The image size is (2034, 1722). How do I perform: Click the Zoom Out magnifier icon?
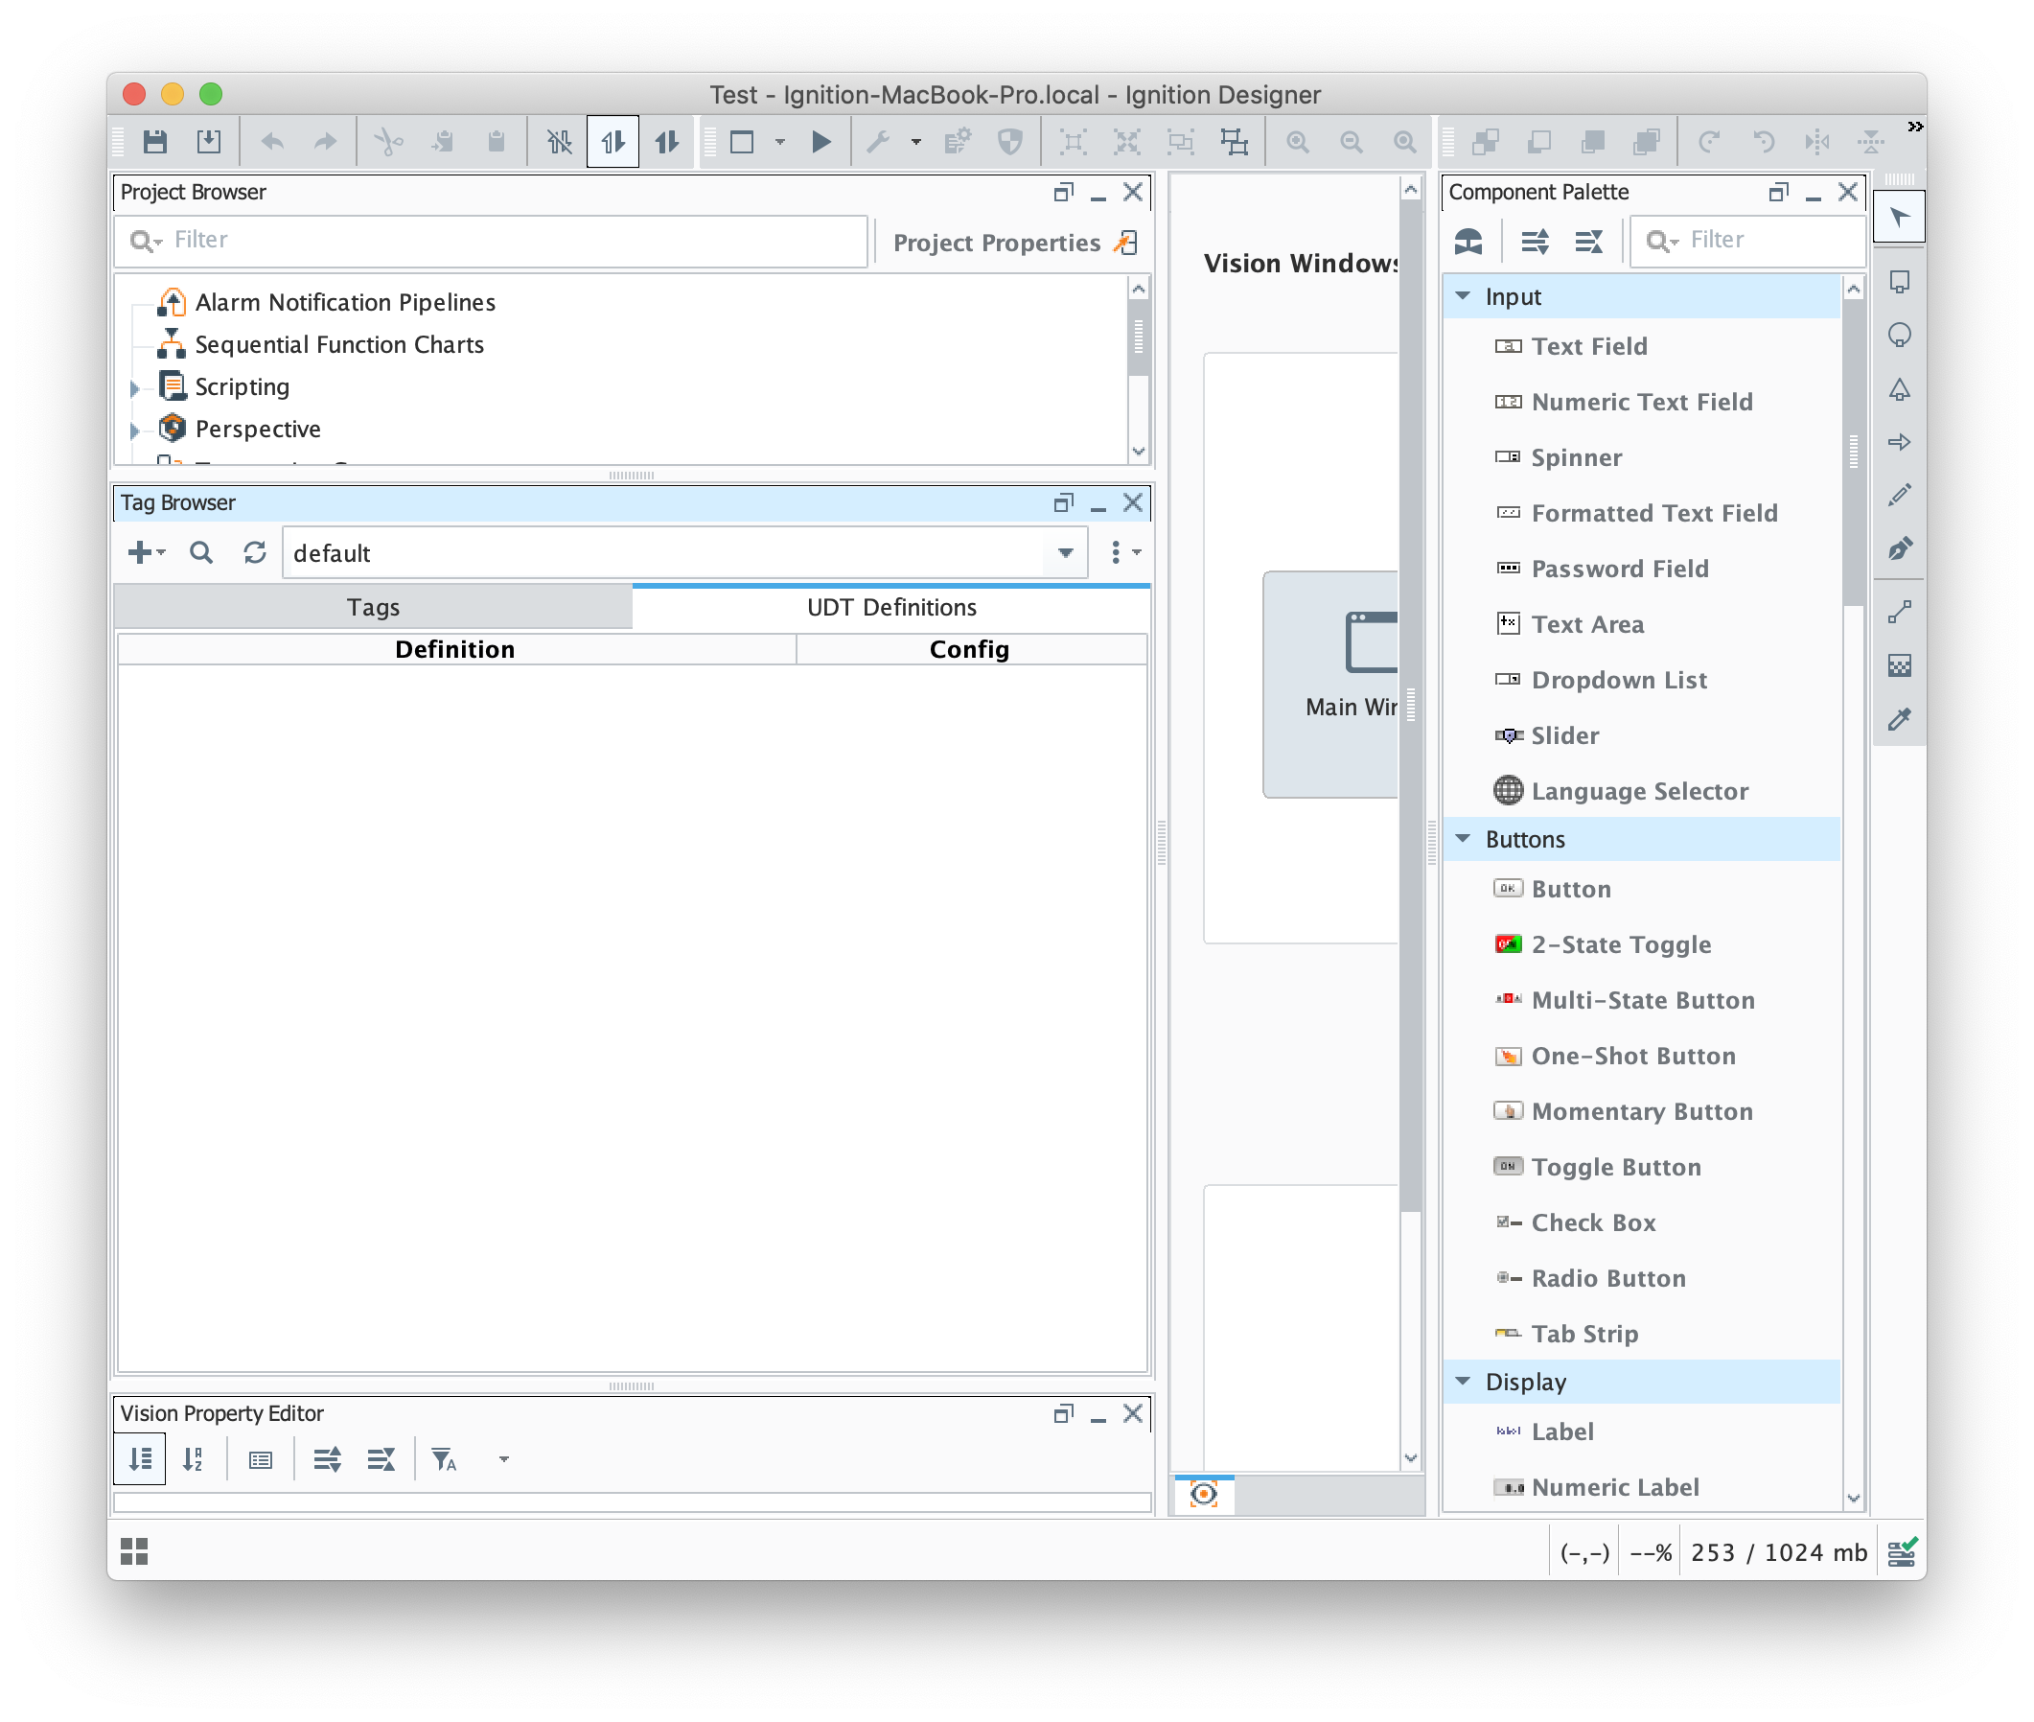1351,142
